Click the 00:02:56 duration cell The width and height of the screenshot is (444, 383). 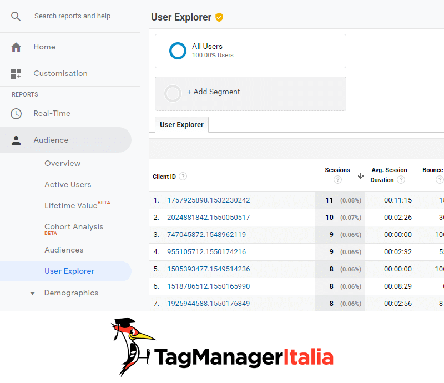coord(398,304)
